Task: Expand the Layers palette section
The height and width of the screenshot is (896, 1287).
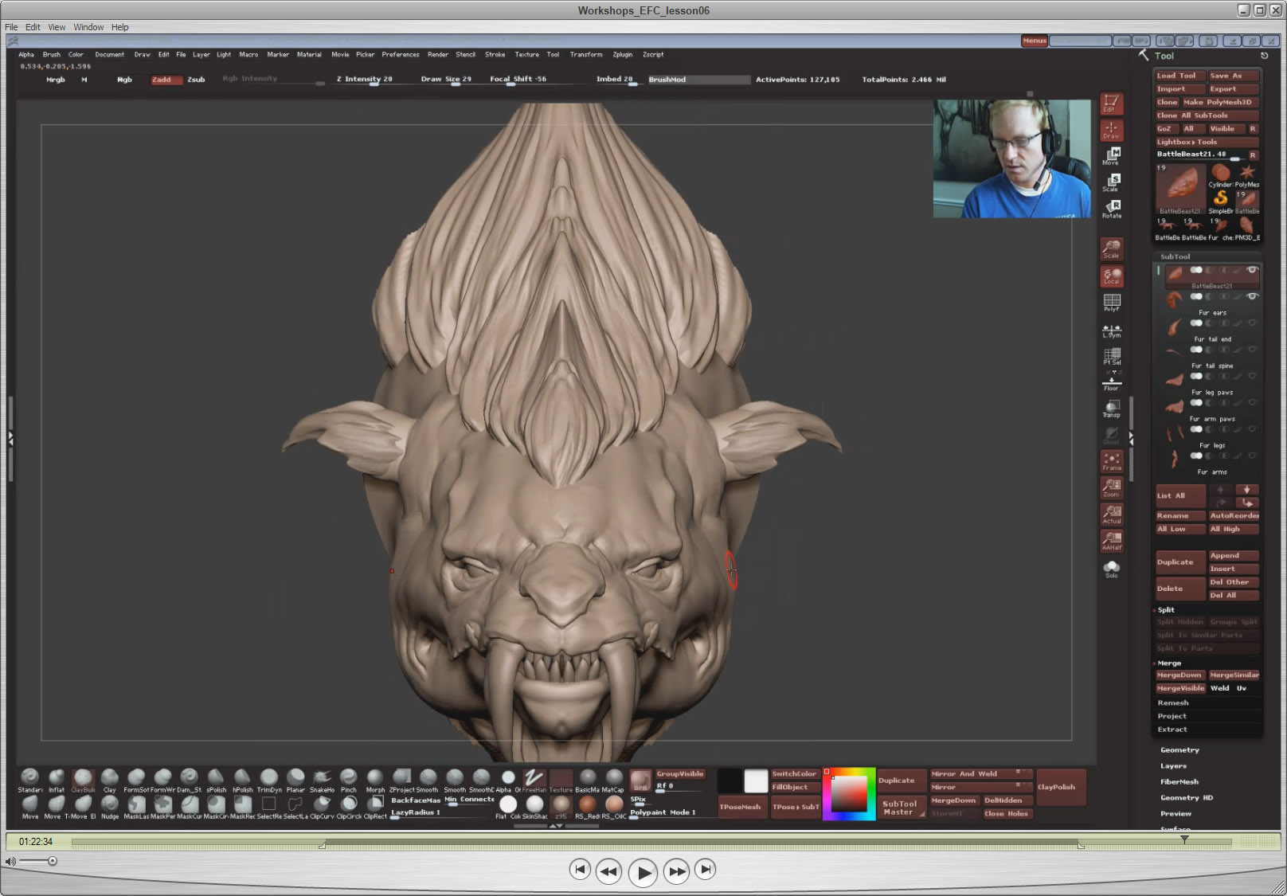Action: point(1173,766)
